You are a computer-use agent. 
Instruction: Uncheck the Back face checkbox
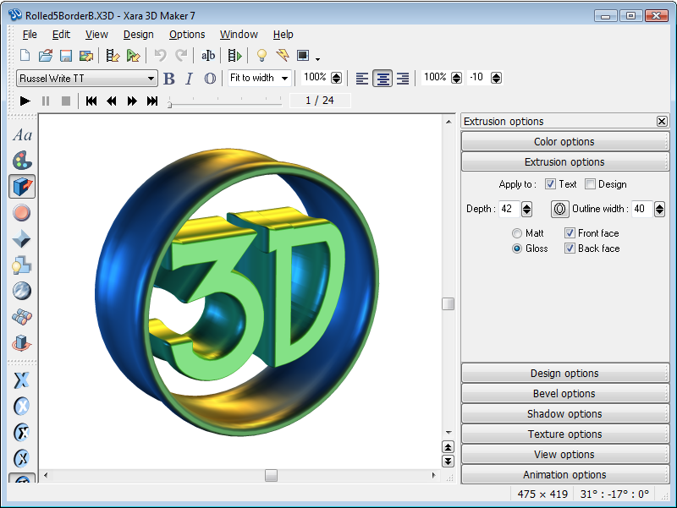point(570,249)
